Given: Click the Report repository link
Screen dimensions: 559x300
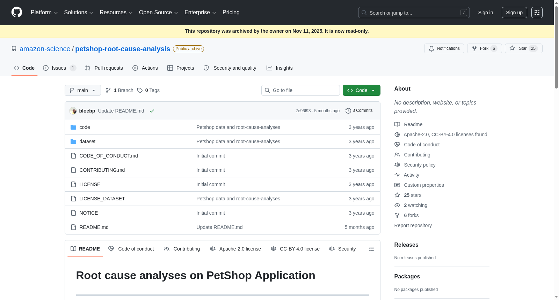Looking at the screenshot, I should pos(413,225).
